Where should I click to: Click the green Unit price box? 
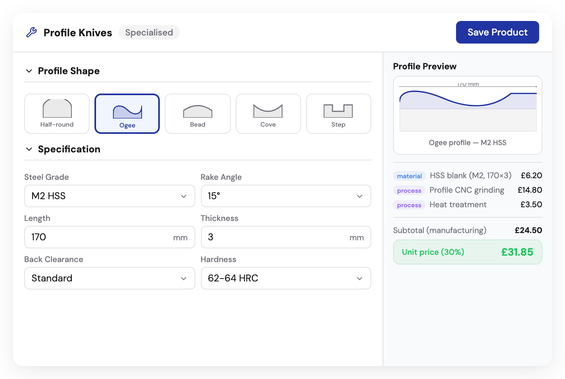tap(467, 252)
